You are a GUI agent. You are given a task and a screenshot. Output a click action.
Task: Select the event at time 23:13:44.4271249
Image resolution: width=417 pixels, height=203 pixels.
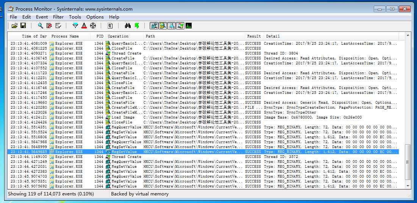coord(203,161)
